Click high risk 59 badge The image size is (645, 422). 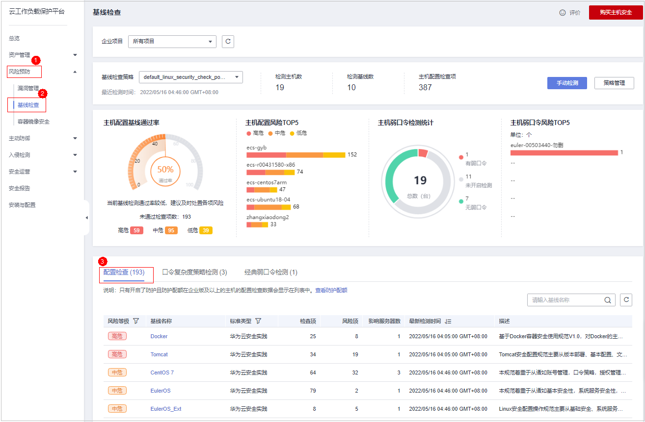pos(136,230)
